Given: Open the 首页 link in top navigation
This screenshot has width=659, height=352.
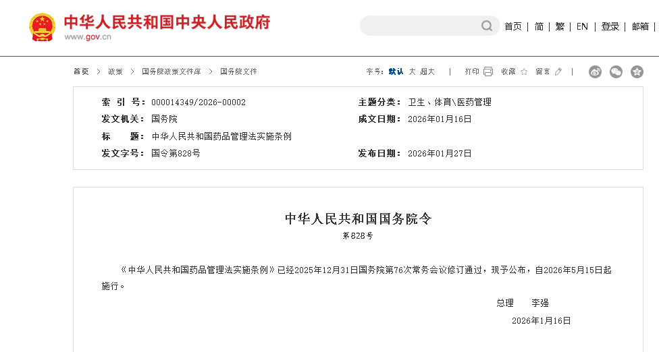Looking at the screenshot, I should pyautogui.click(x=512, y=26).
